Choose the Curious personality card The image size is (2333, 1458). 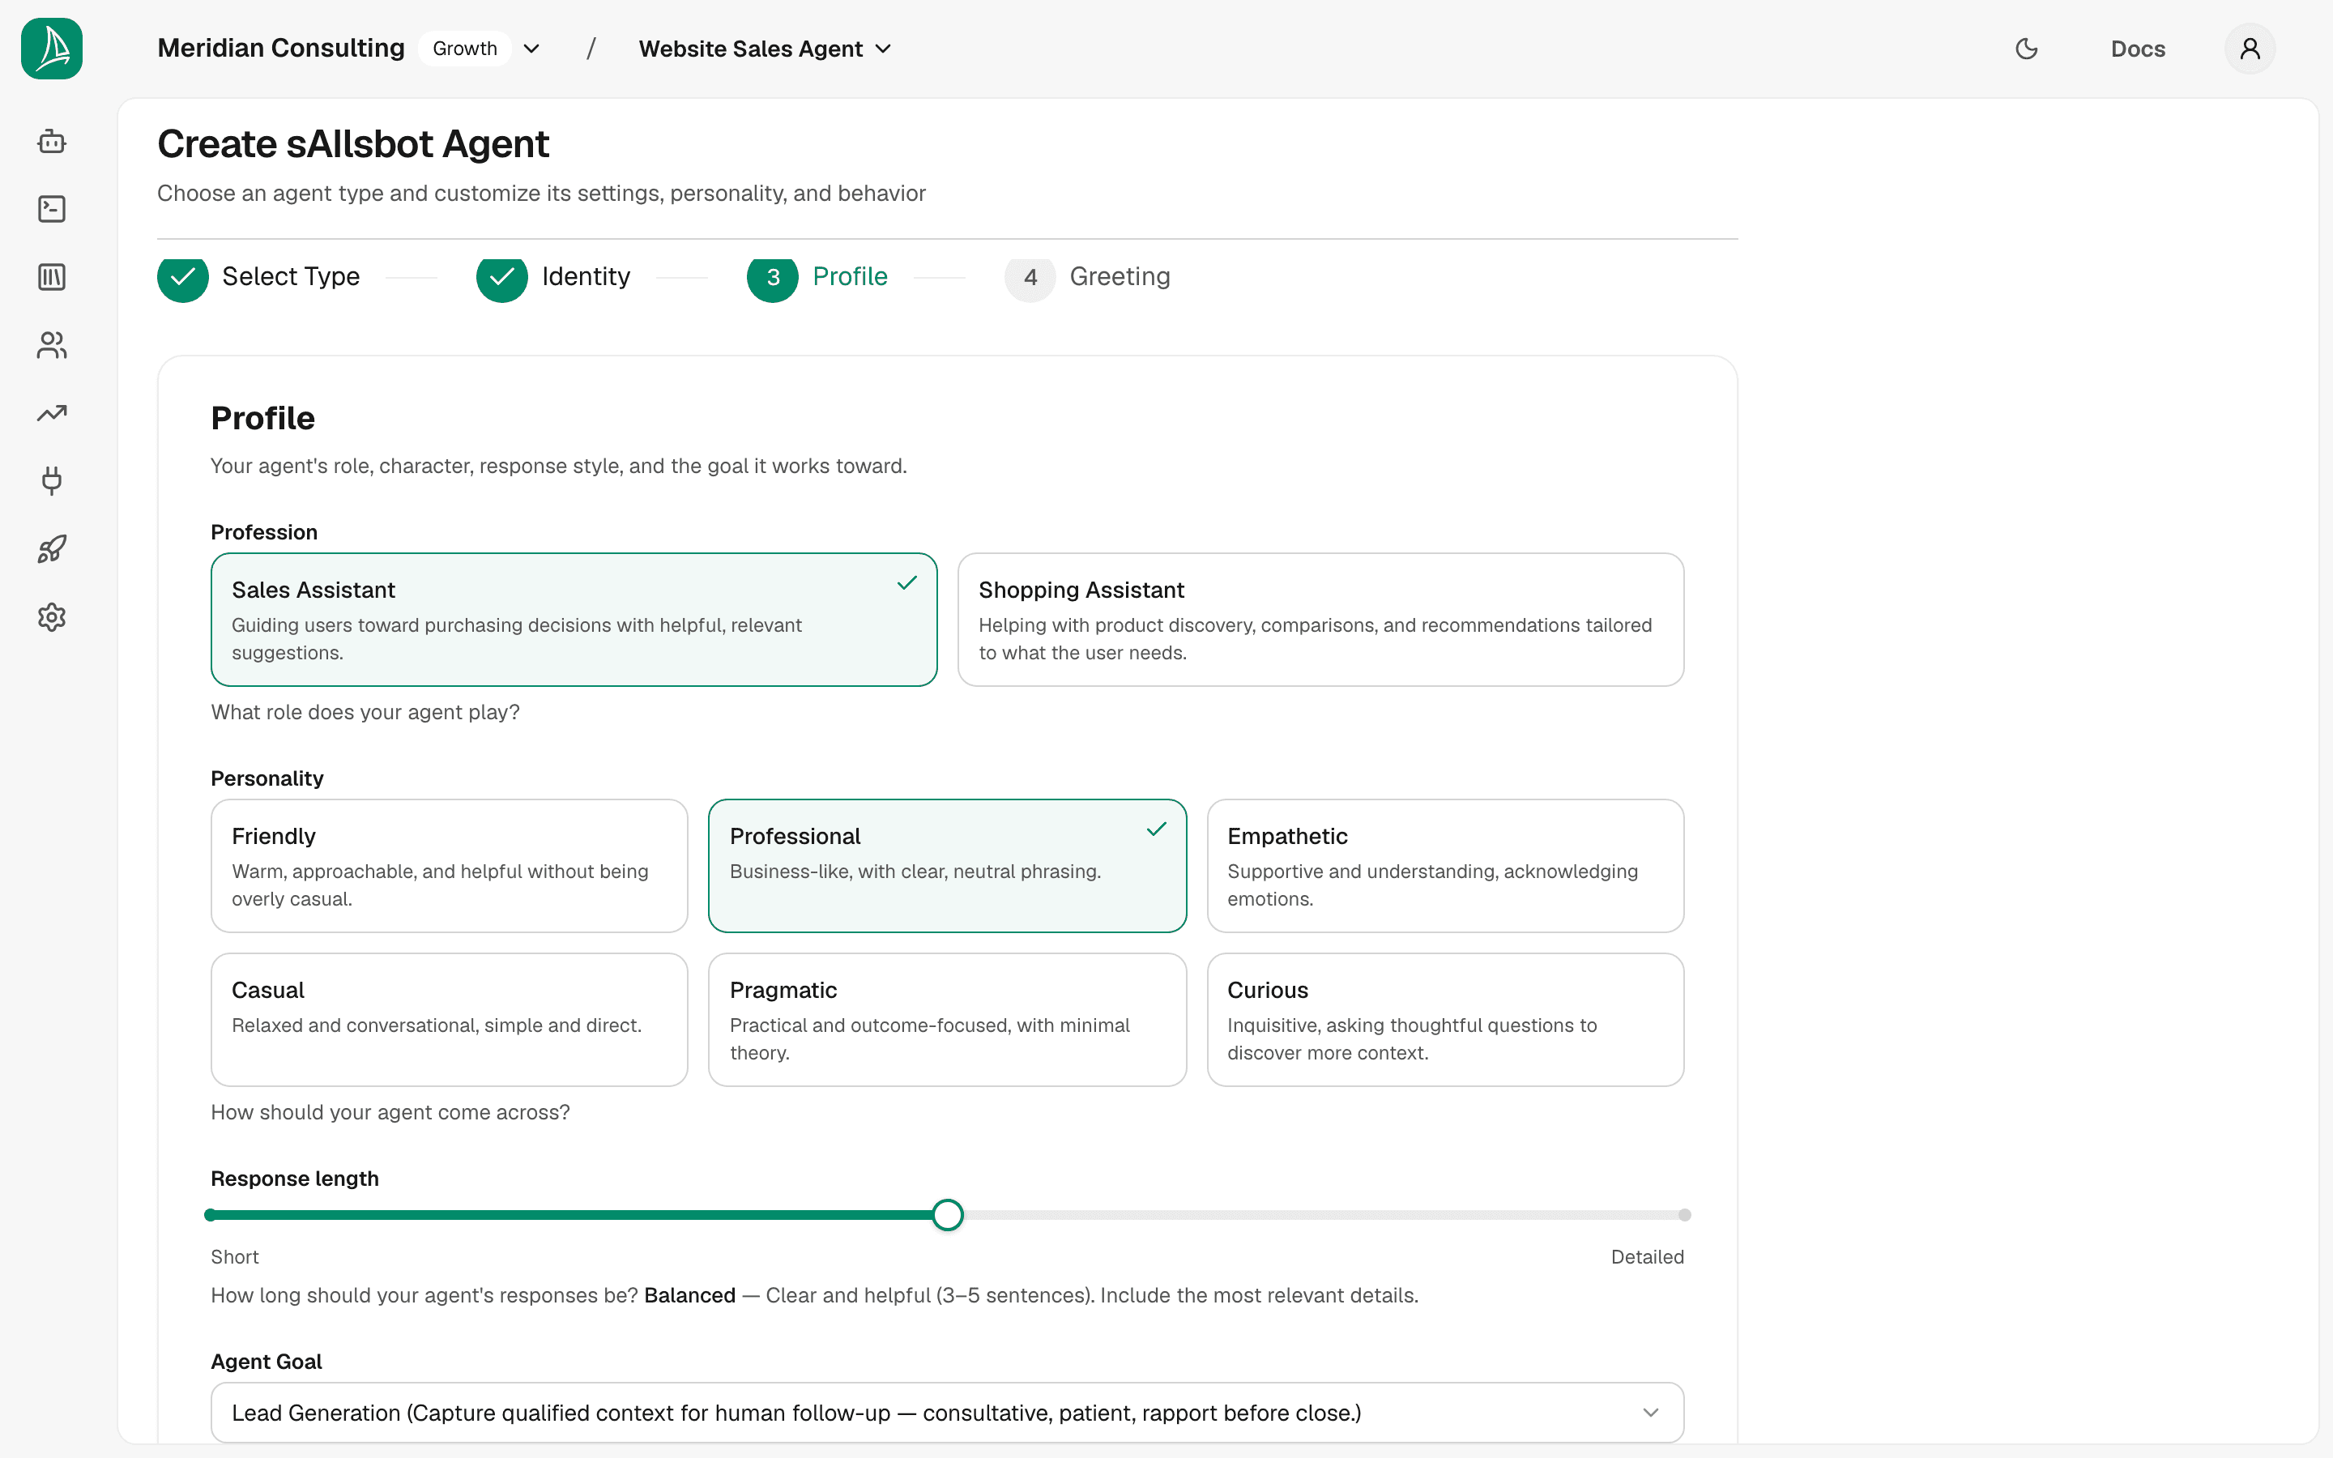point(1445,1019)
